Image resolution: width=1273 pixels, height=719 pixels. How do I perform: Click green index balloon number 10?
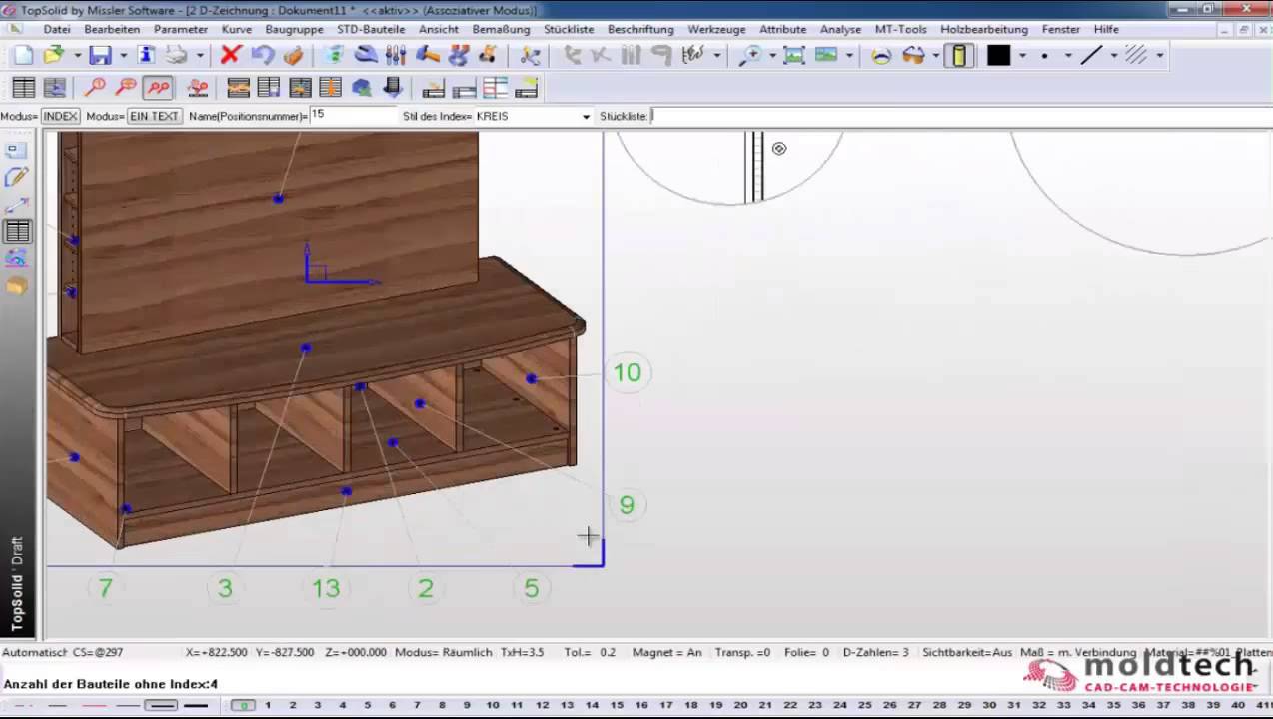(x=628, y=373)
